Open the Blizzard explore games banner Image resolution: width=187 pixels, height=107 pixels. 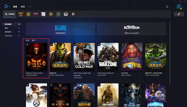[x=60, y=29]
